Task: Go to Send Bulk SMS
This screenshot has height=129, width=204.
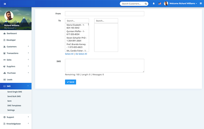Action: coord(14,96)
